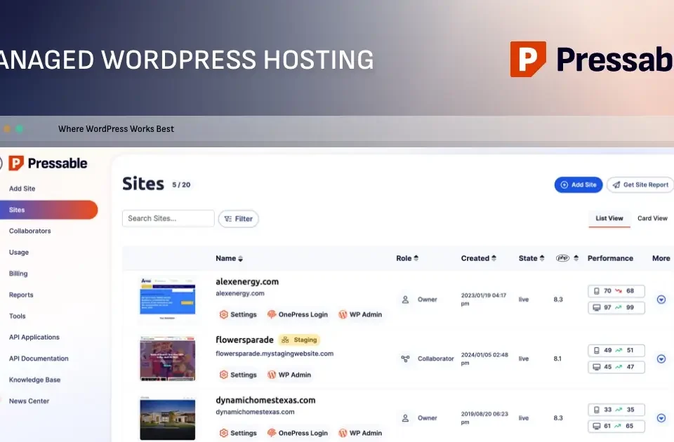Click the Add Site button

[578, 185]
